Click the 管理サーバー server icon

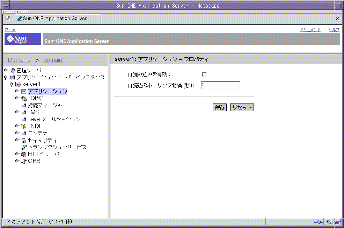coord(13,71)
